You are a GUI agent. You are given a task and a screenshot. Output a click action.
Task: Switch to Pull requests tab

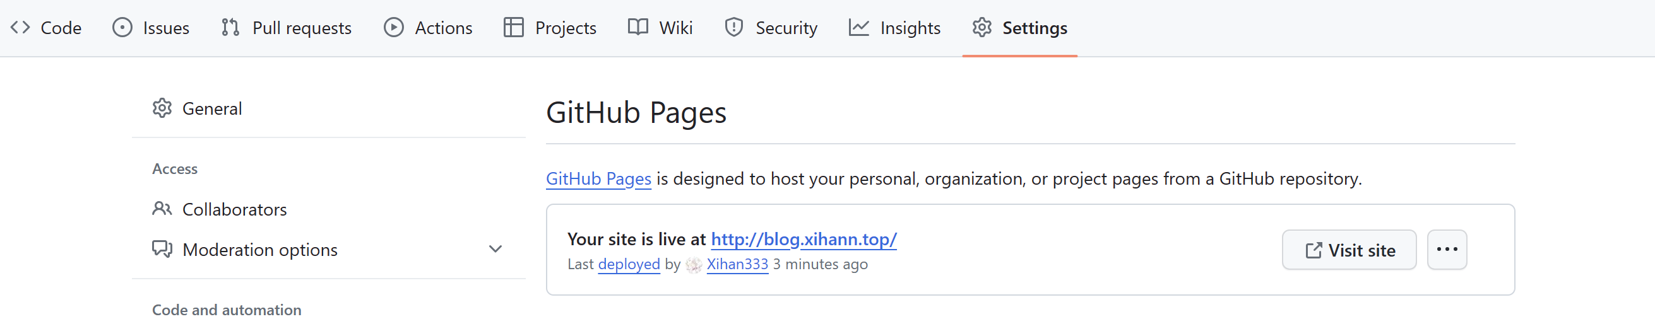click(287, 28)
